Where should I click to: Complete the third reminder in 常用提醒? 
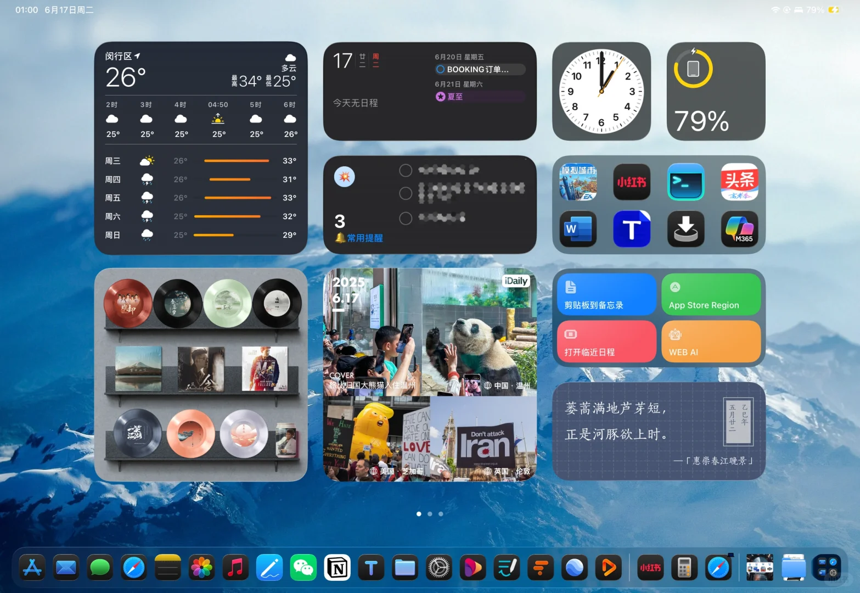[x=406, y=218]
